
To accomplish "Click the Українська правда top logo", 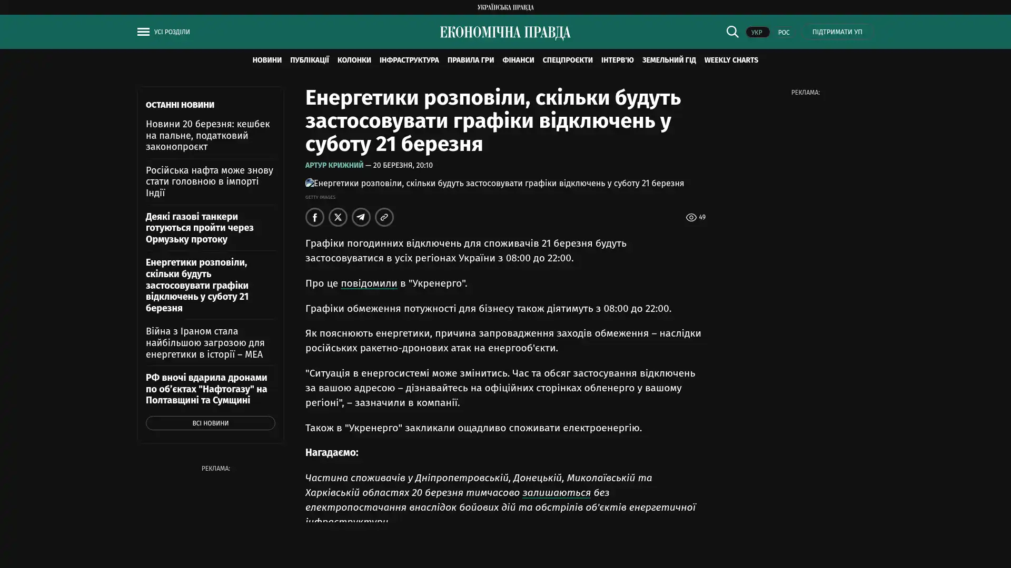I will 505,7.
